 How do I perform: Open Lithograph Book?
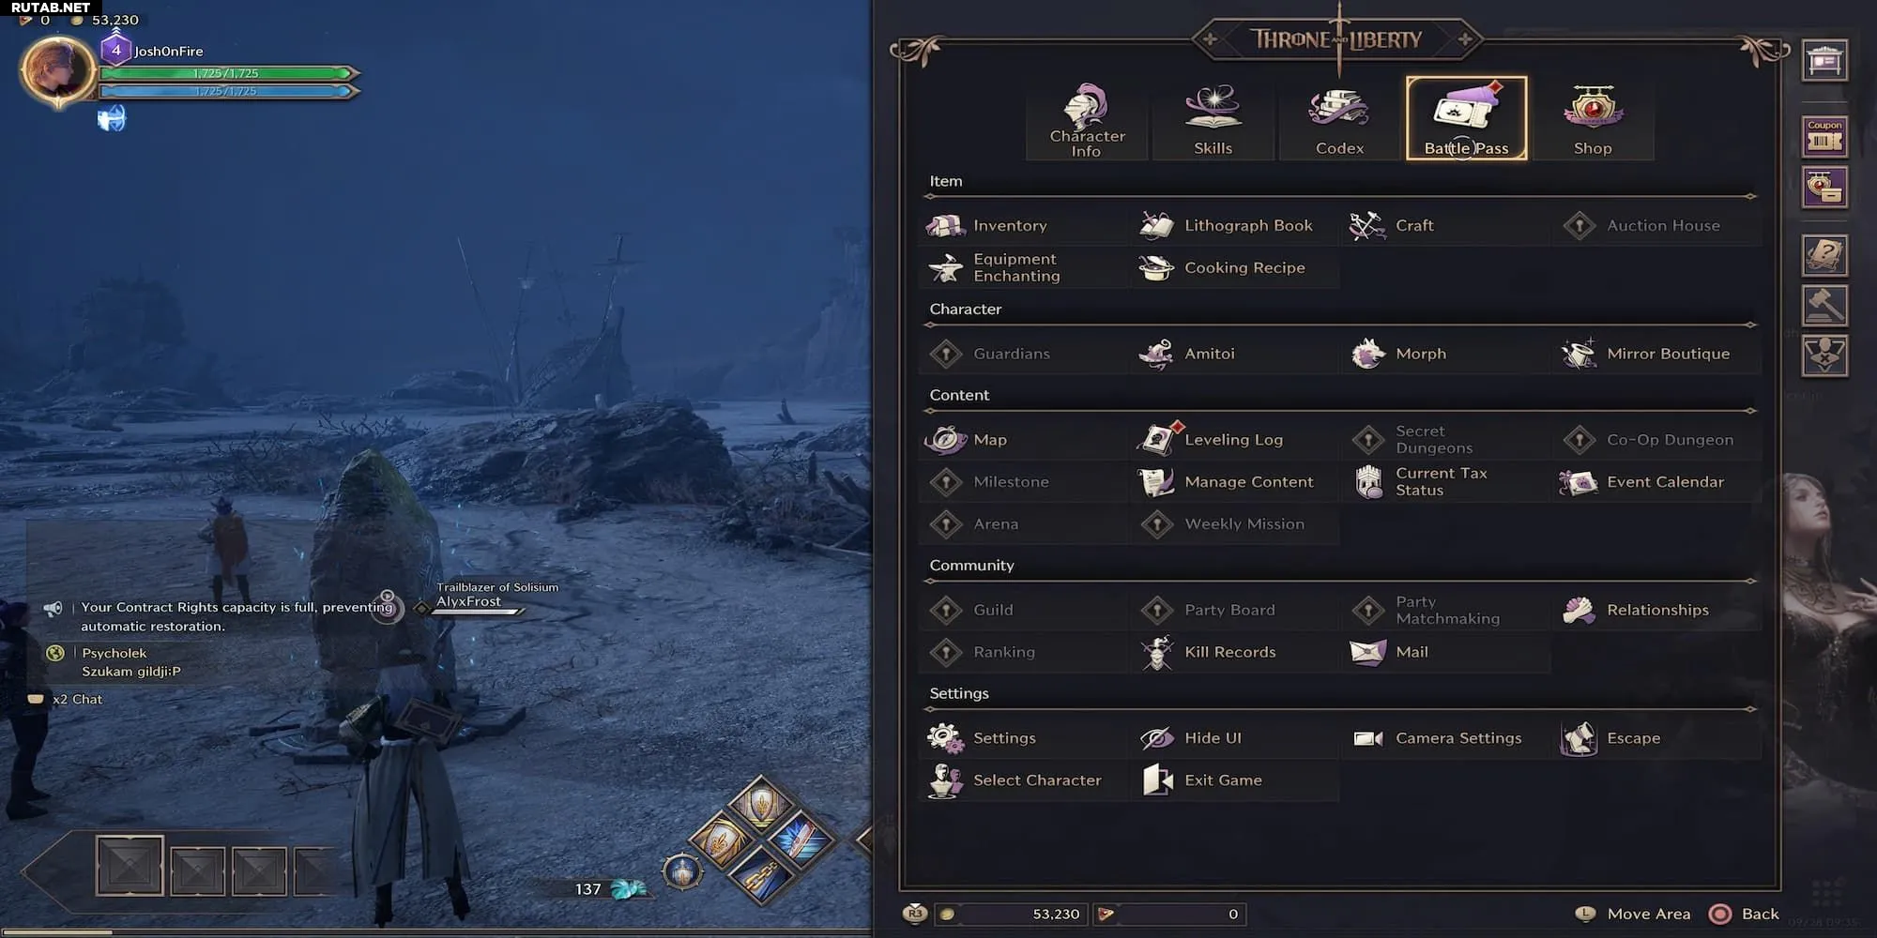point(1235,225)
